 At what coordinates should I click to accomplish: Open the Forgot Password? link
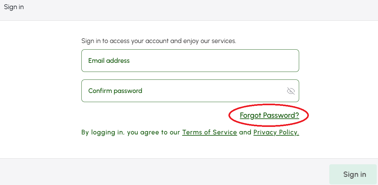tap(269, 115)
